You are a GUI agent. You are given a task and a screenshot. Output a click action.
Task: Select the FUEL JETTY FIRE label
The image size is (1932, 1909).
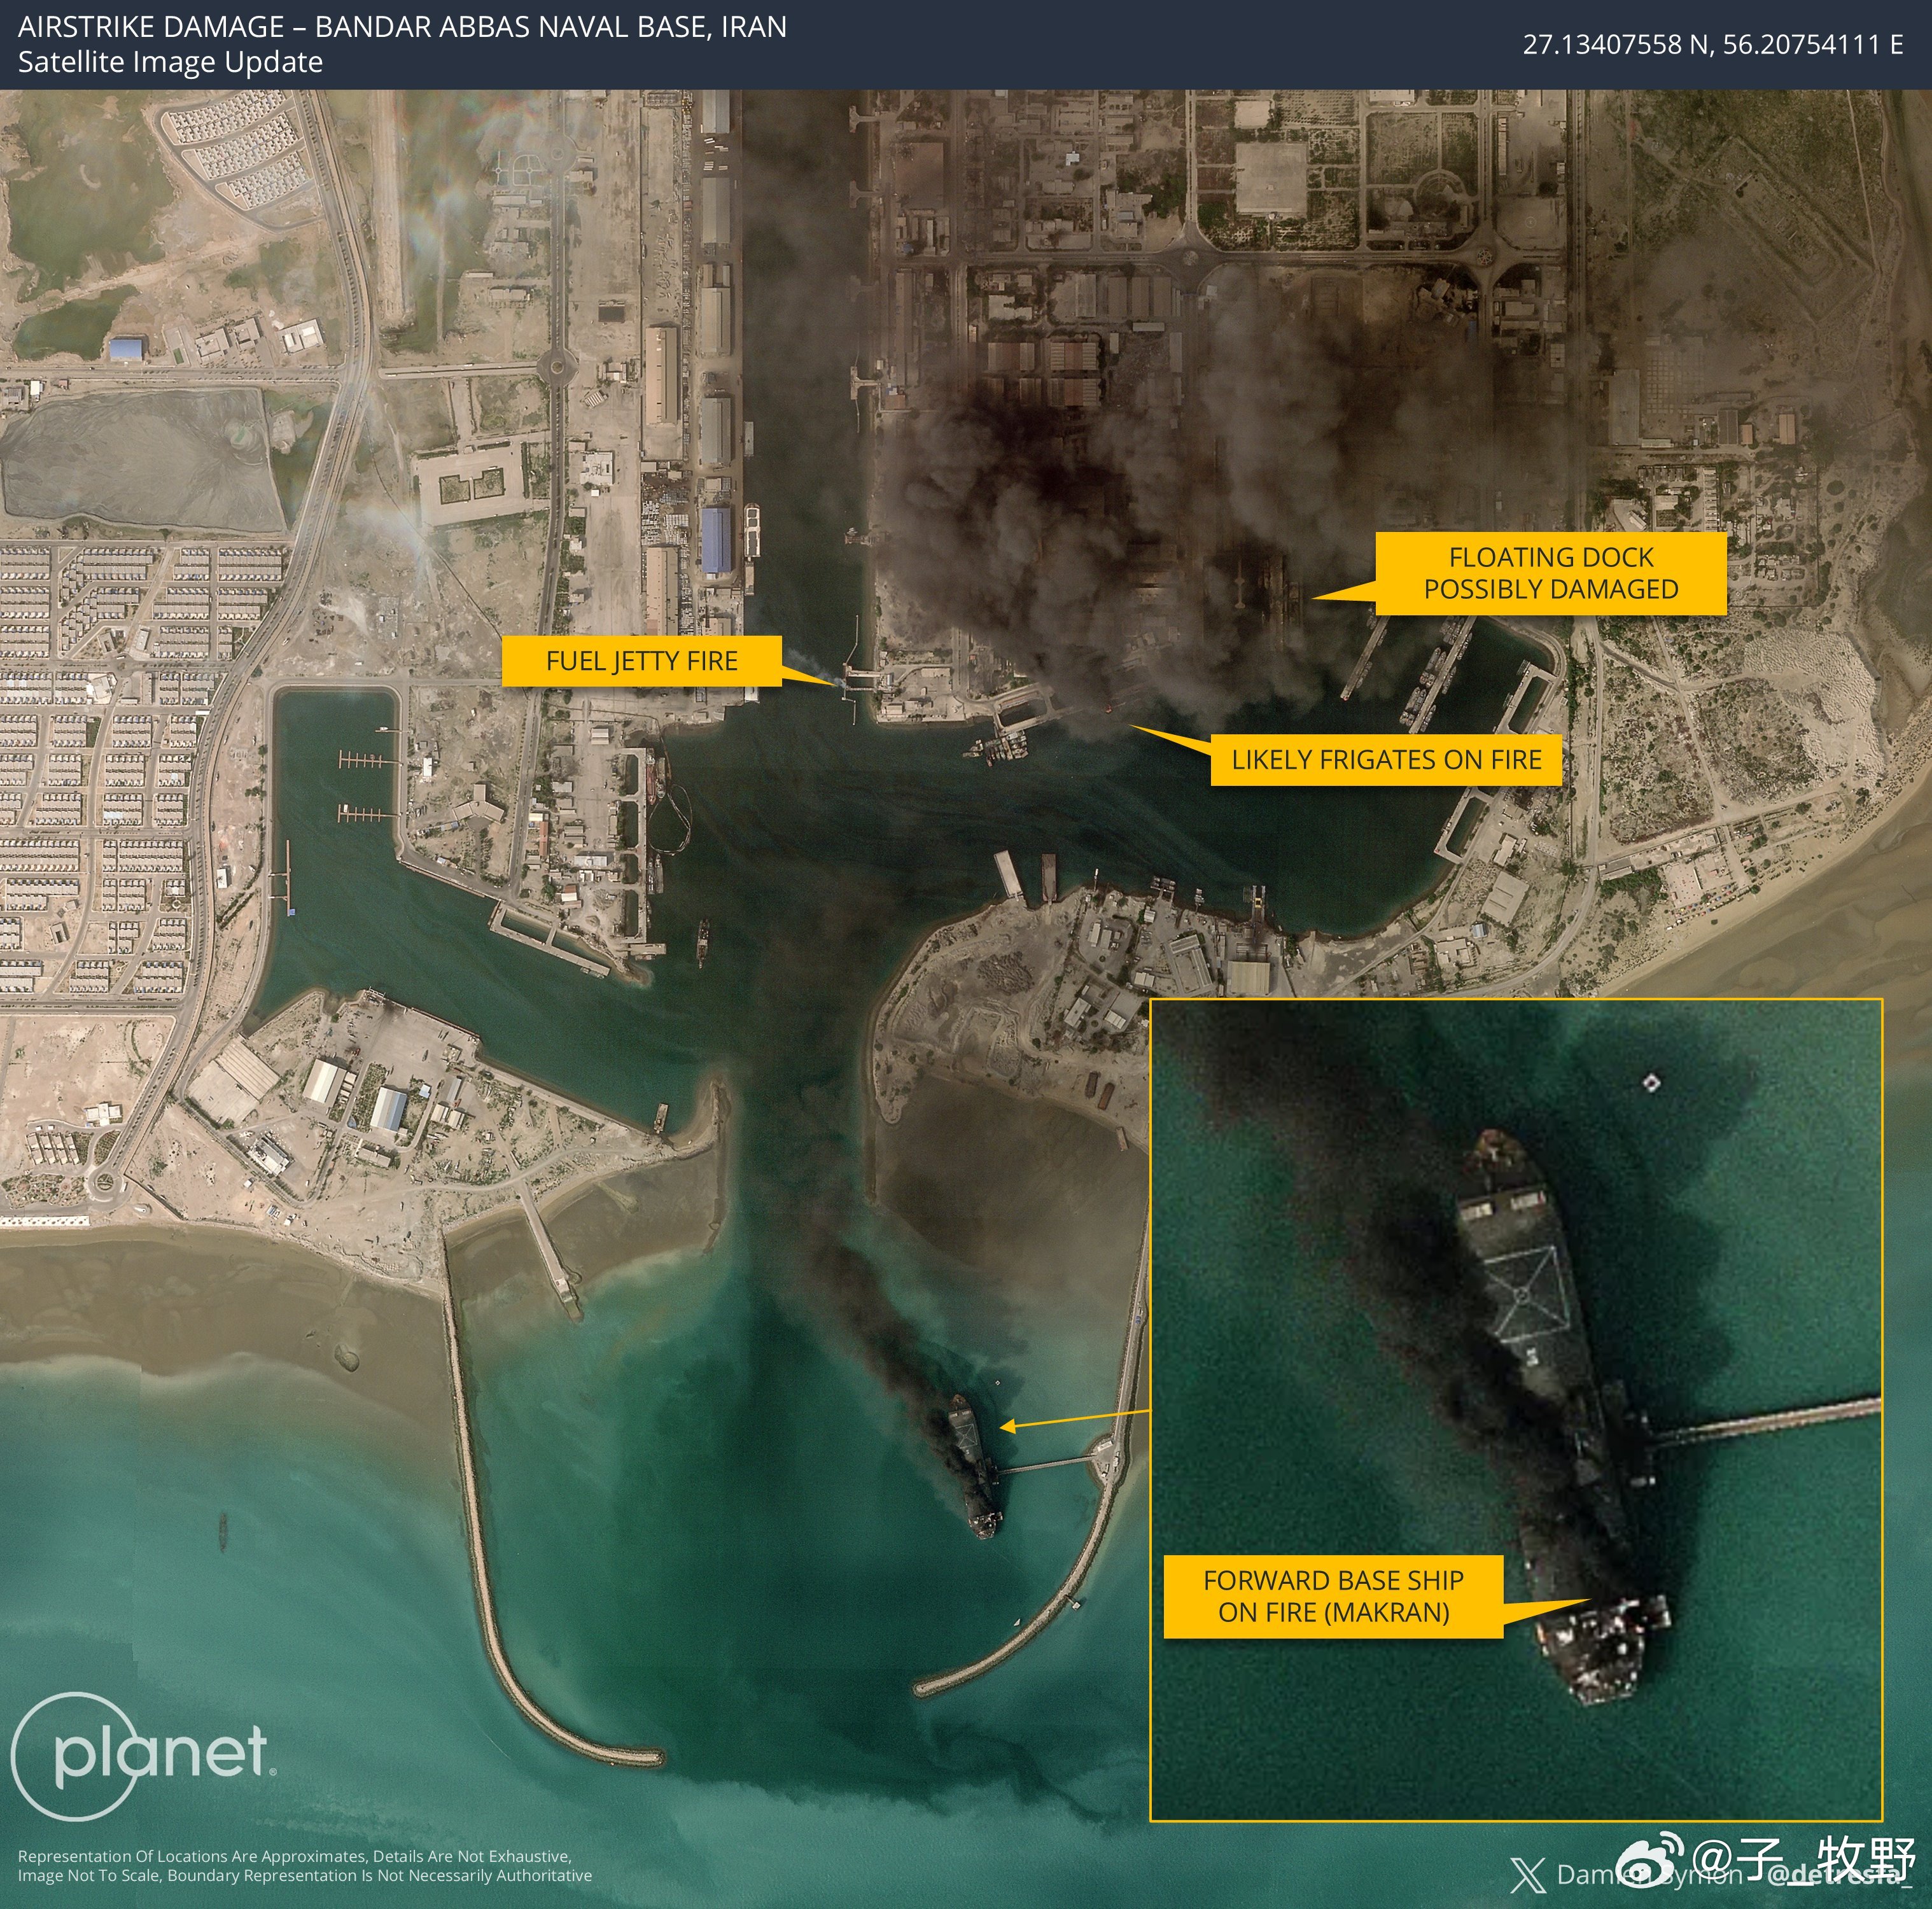(641, 661)
